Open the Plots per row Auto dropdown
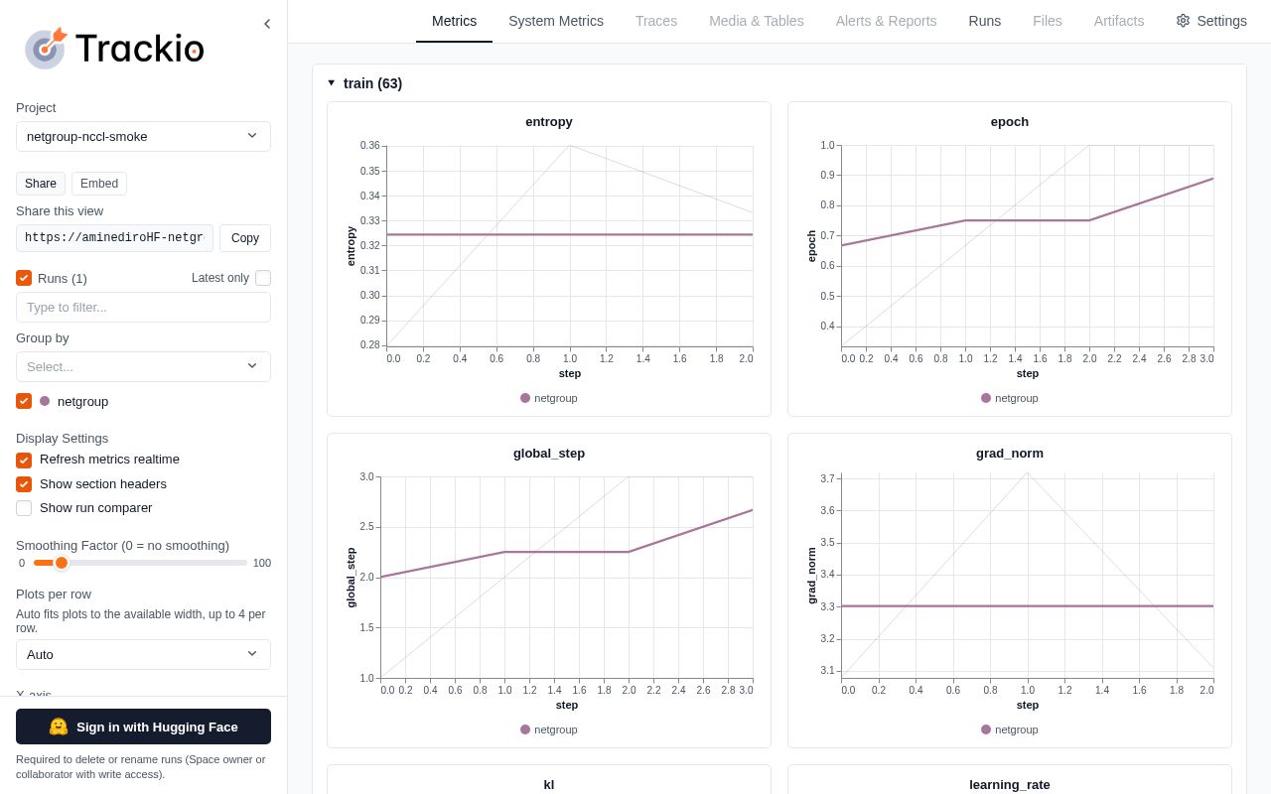 coord(143,654)
